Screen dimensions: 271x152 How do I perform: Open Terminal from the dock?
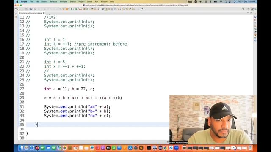tap(149, 148)
